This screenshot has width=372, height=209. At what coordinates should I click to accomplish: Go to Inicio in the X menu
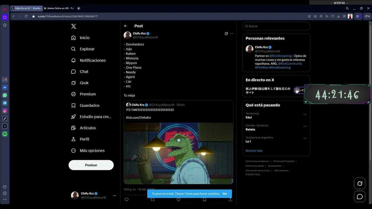(x=81, y=38)
